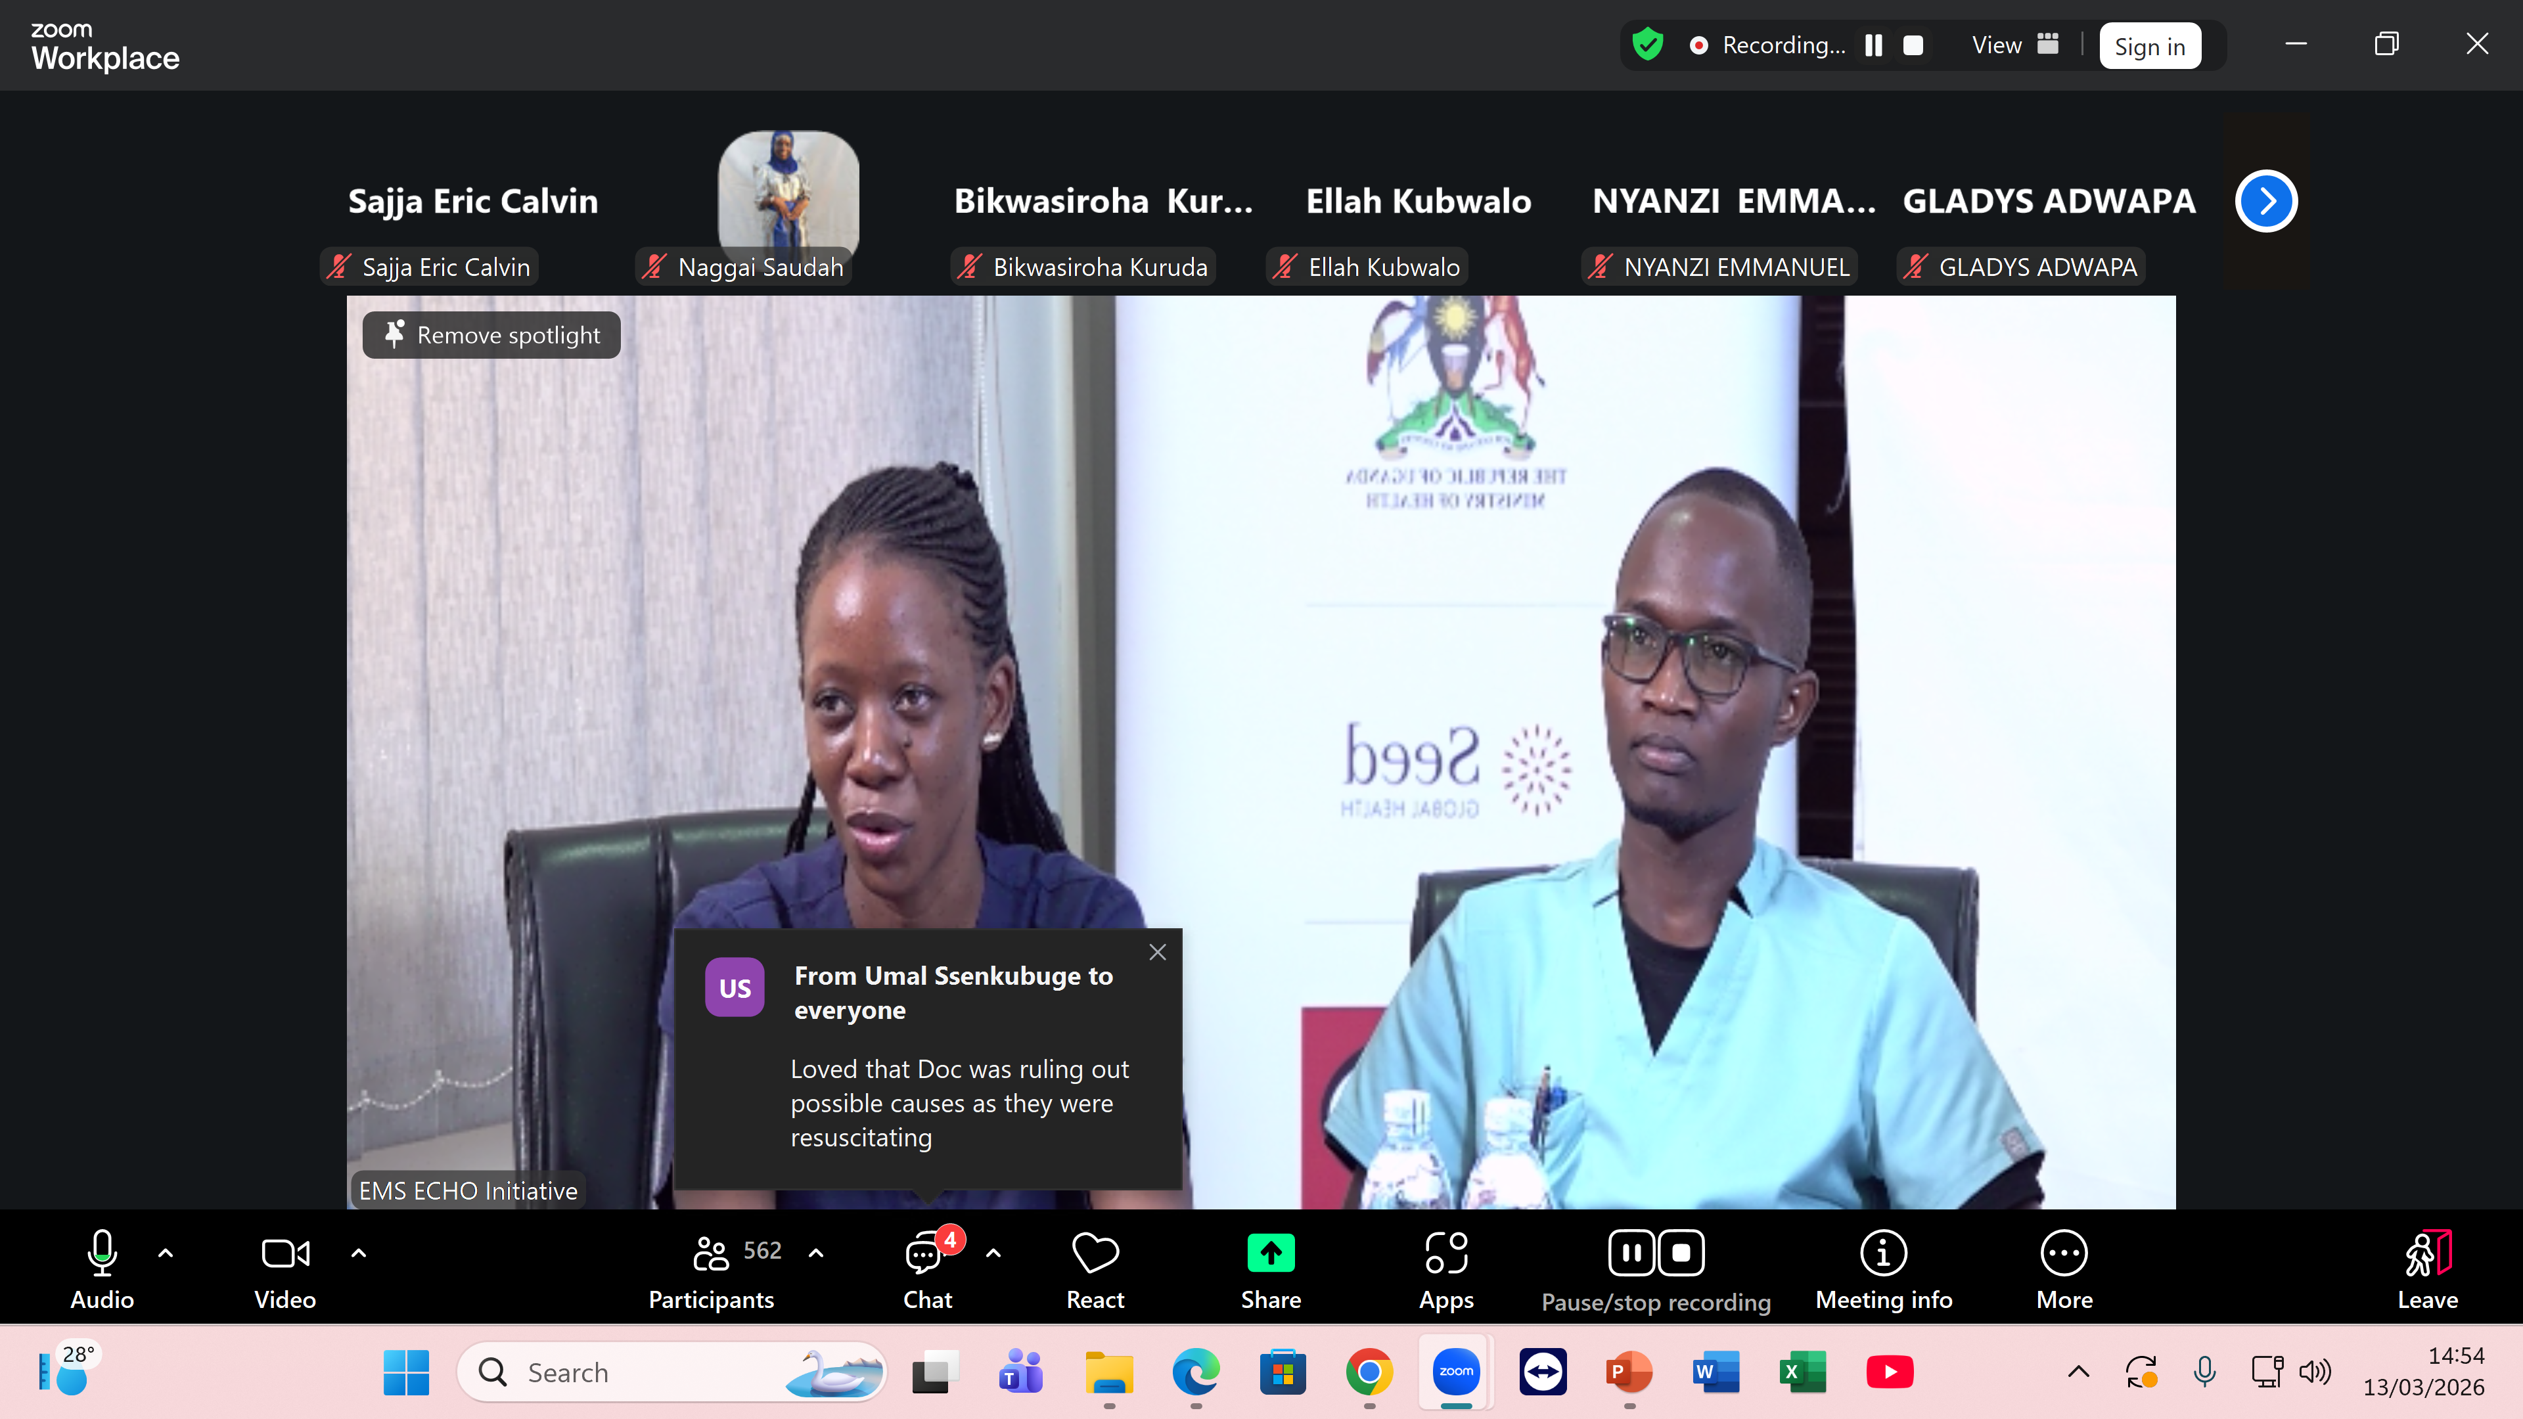Close the chat message popup
Viewport: 2523px width, 1419px height.
[x=1156, y=952]
